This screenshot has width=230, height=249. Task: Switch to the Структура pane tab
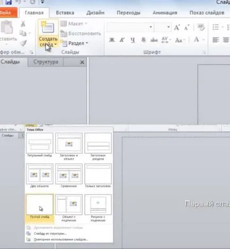(46, 62)
